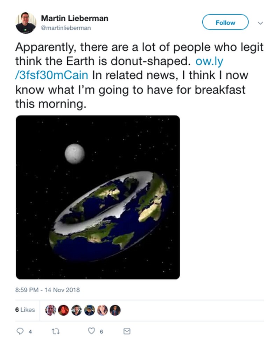Like the tweet with heart icon
Image resolution: width=280 pixels, height=345 pixels.
(91, 331)
